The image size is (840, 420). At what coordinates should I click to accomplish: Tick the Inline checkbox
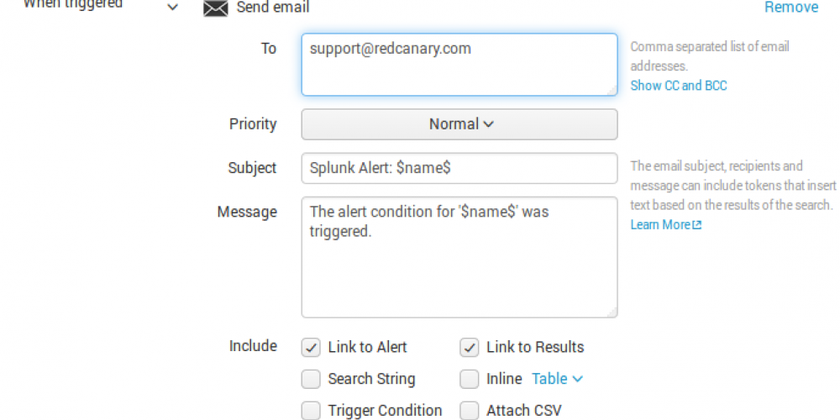(470, 380)
